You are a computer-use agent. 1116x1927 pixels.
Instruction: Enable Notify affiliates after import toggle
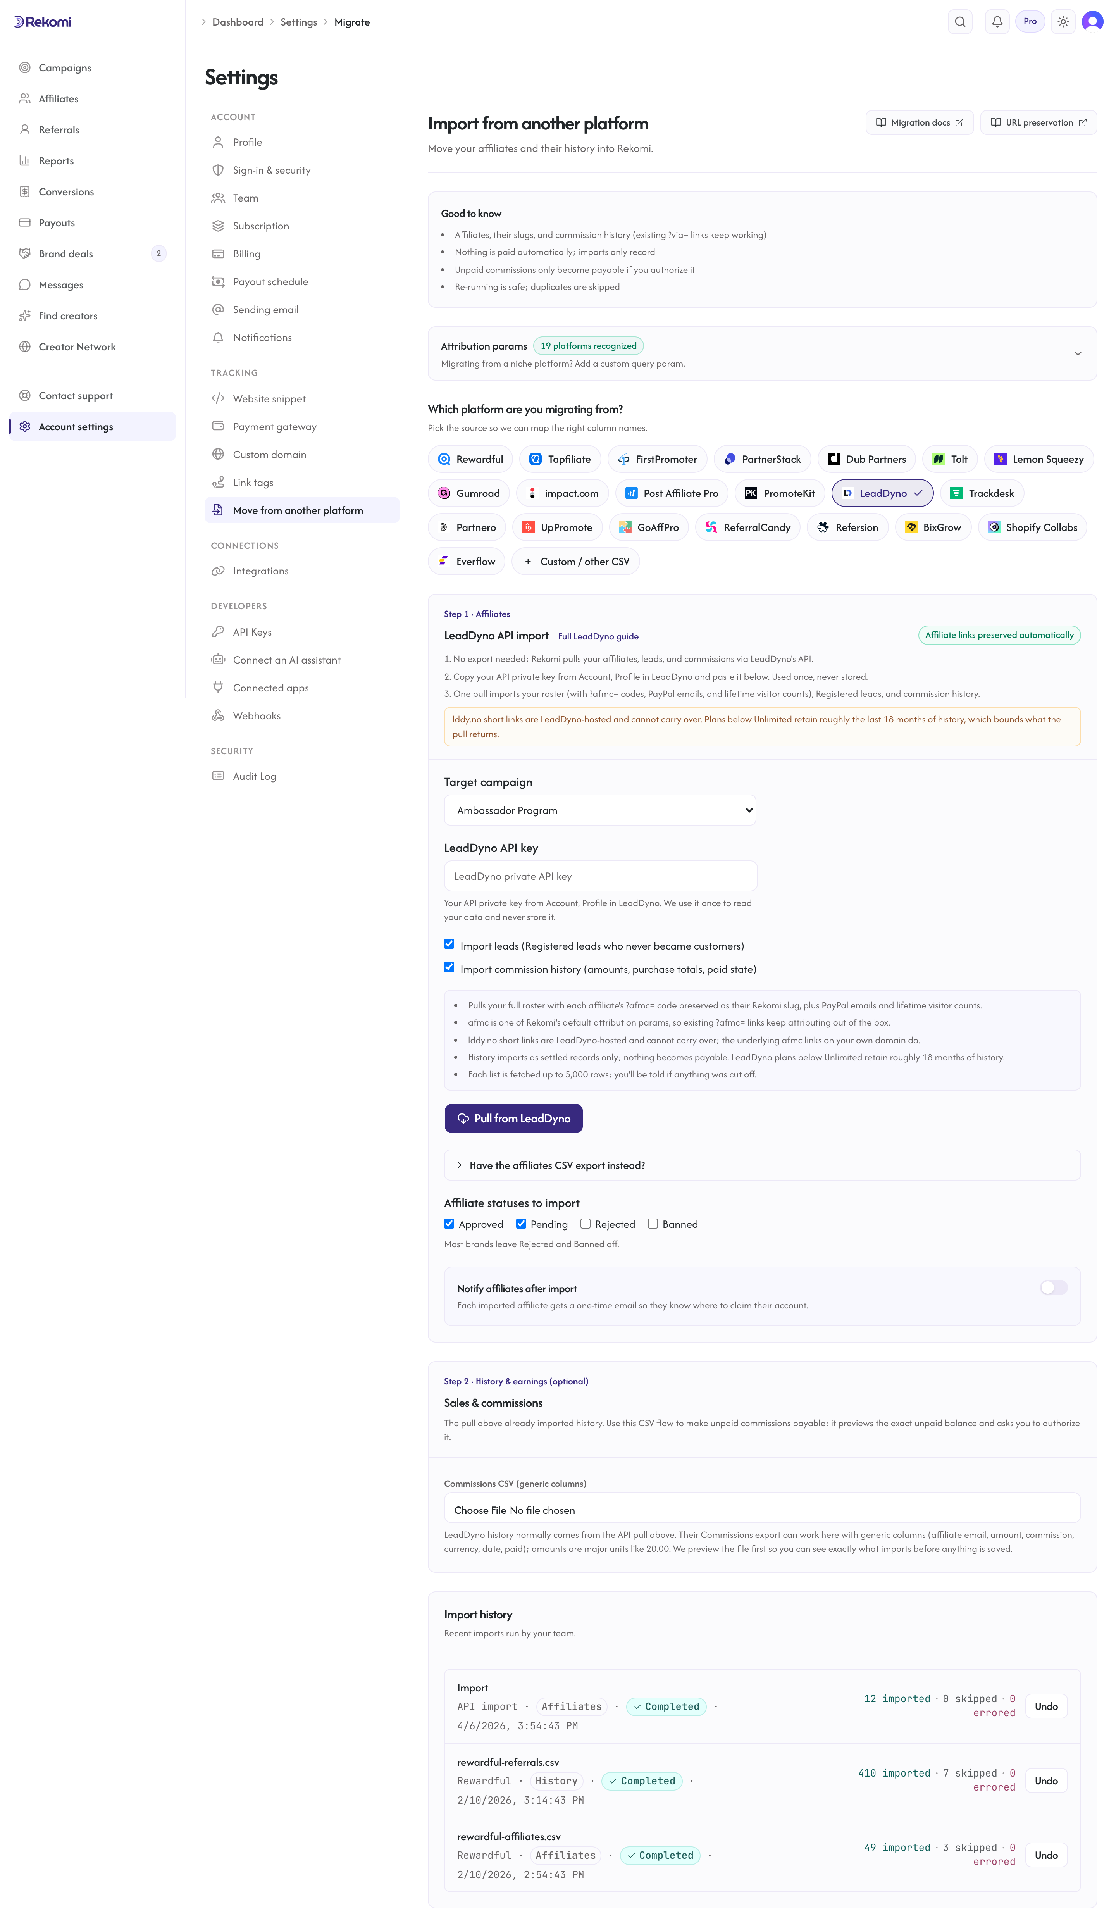pos(1053,1288)
